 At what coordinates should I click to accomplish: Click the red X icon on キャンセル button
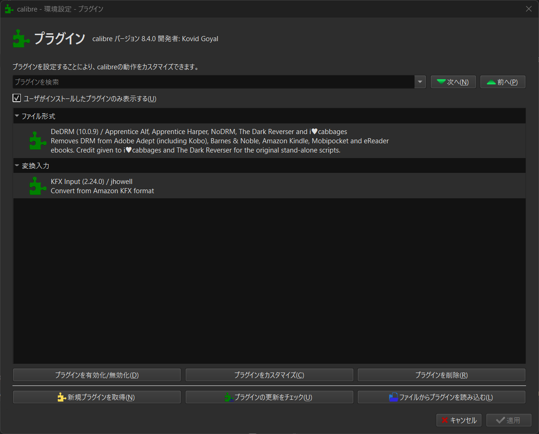coord(445,420)
